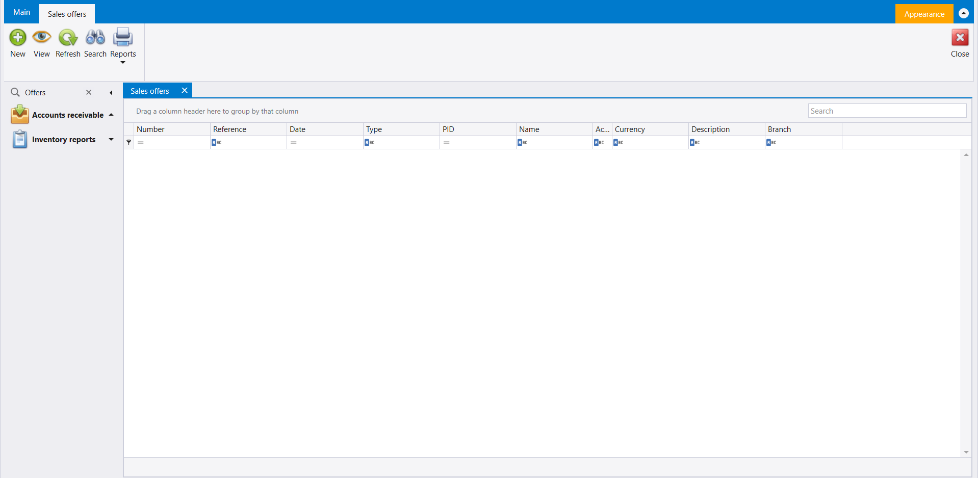Click the New offer icon

click(x=18, y=37)
